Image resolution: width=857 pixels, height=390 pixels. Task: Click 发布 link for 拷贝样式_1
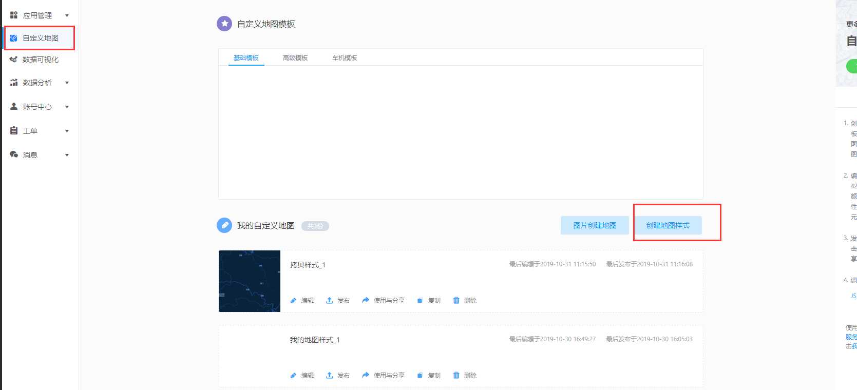(x=344, y=301)
